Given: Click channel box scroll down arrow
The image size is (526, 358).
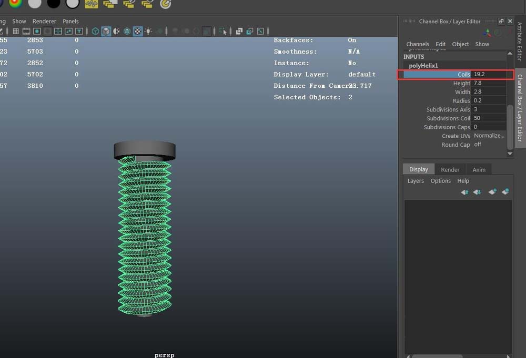Looking at the screenshot, I should pyautogui.click(x=510, y=154).
